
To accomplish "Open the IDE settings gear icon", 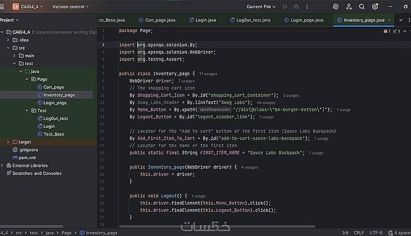I will [x=375, y=7].
